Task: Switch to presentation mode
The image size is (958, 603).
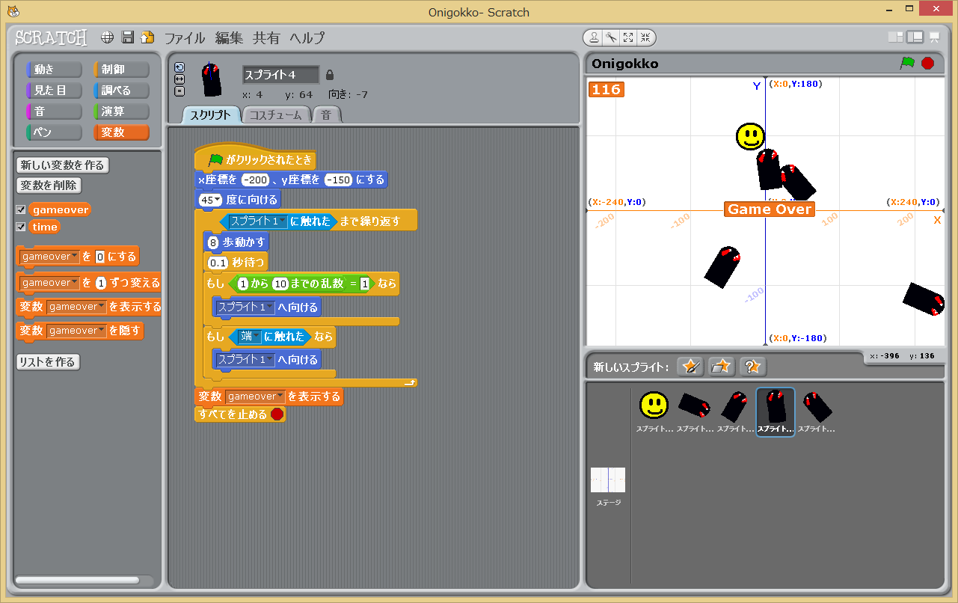Action: (935, 37)
